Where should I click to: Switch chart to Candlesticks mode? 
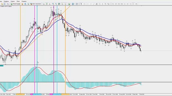click(47, 4)
